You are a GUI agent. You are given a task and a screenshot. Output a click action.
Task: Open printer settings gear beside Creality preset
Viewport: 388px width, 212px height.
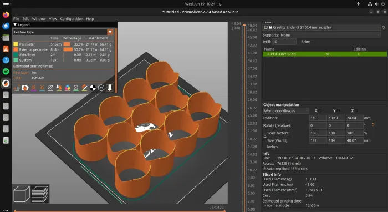[384, 27]
